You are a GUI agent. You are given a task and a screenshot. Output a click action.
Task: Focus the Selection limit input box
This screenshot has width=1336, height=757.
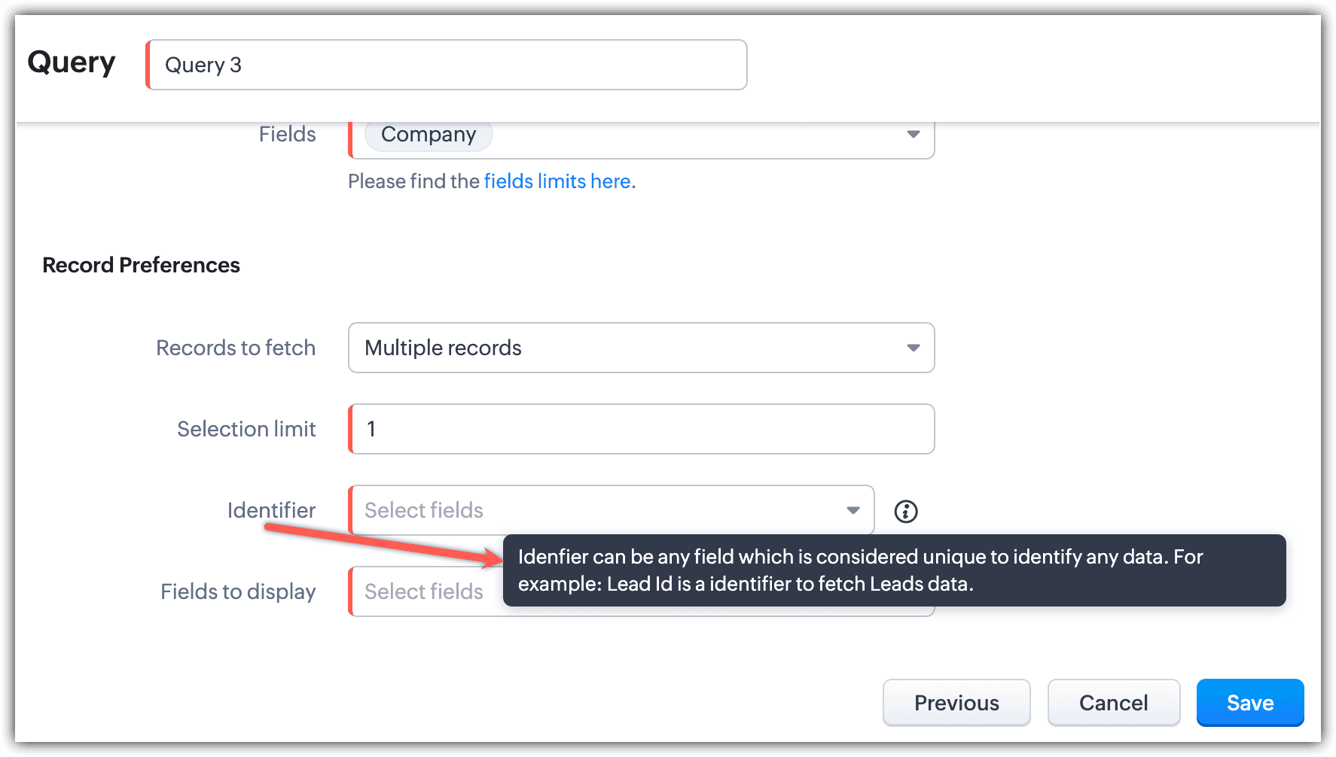tap(642, 429)
